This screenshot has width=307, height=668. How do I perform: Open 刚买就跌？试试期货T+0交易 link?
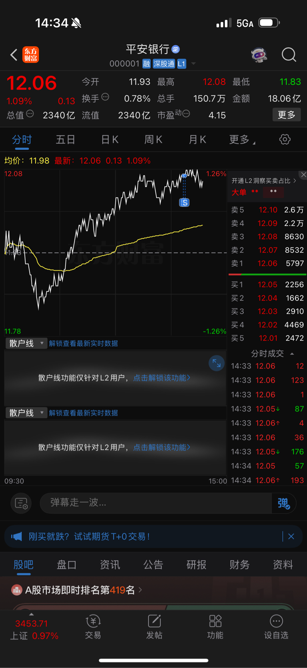point(89,536)
